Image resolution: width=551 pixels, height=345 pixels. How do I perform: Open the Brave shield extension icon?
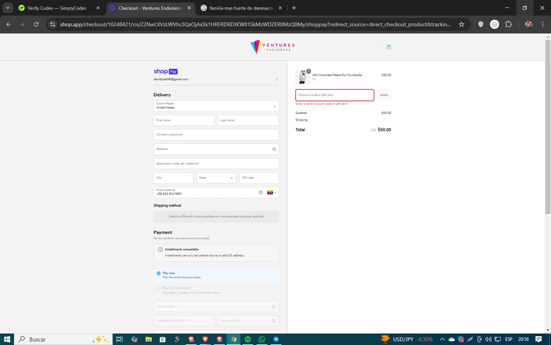(x=481, y=24)
